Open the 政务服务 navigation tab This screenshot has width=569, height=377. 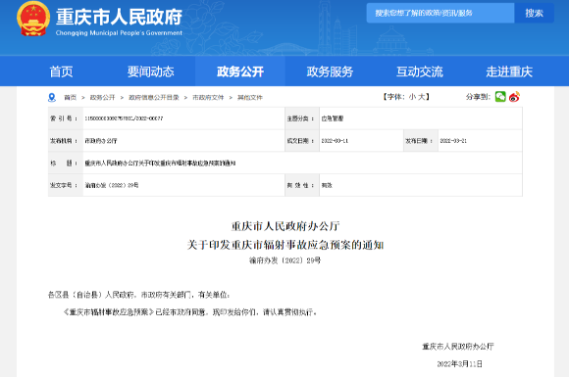[330, 71]
